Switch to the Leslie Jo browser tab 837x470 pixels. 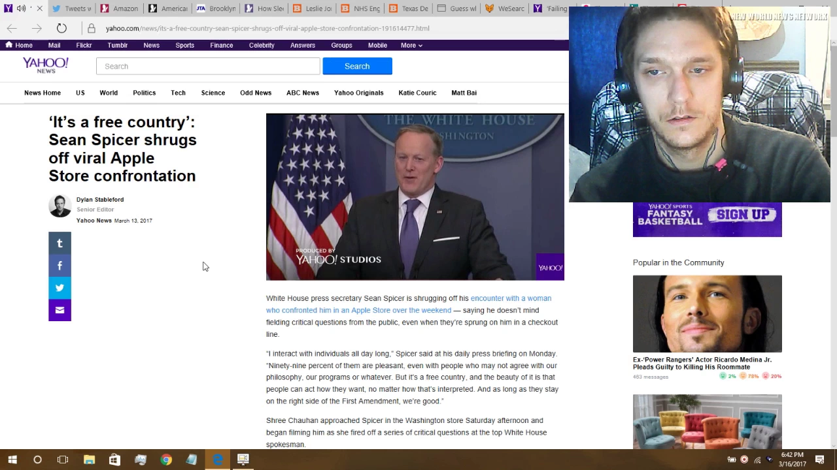click(x=312, y=8)
